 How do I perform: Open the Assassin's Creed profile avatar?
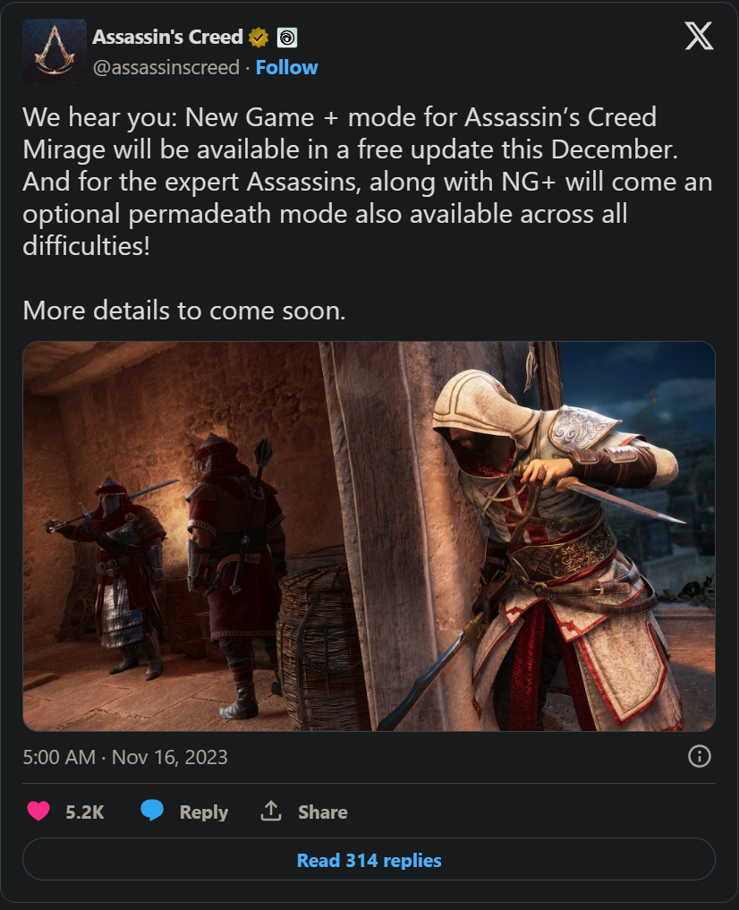click(55, 51)
